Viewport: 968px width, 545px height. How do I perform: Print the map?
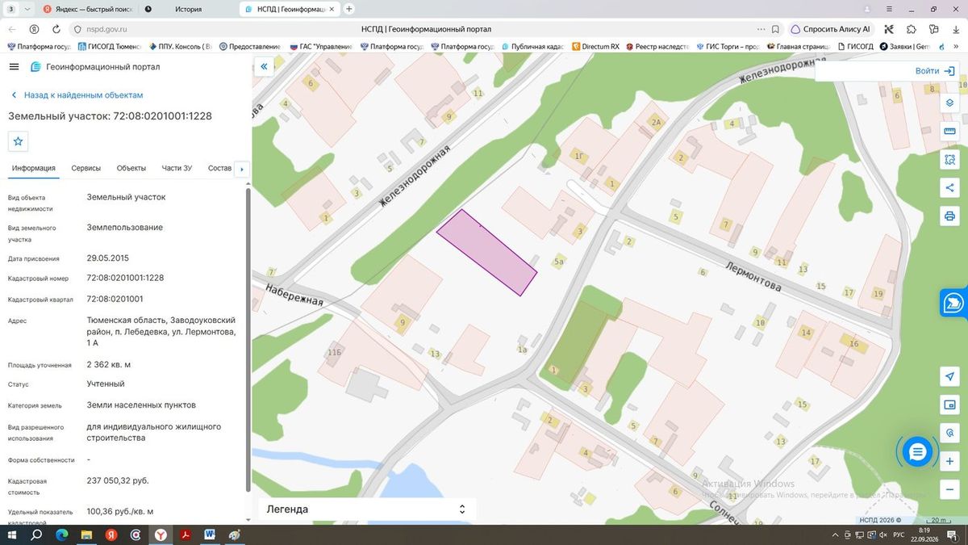[x=949, y=216]
